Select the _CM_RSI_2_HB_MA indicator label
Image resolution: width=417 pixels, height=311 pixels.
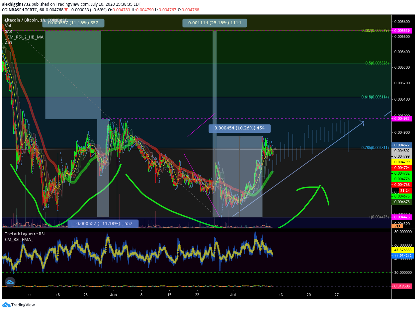click(x=24, y=37)
